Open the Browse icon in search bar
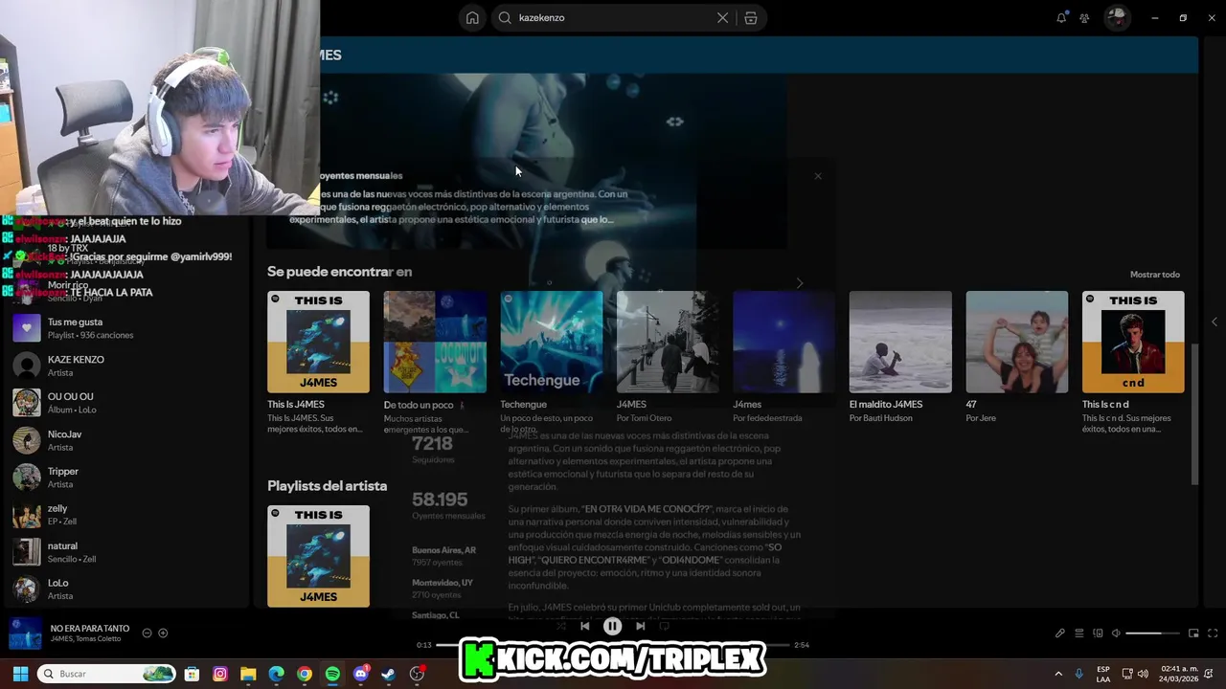This screenshot has height=689, width=1226. point(751,17)
